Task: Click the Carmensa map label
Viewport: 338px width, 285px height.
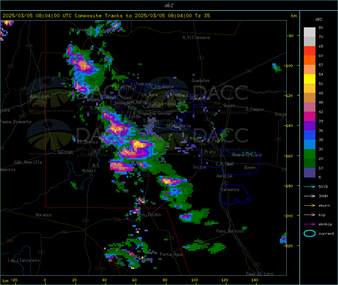Action: pos(230,190)
